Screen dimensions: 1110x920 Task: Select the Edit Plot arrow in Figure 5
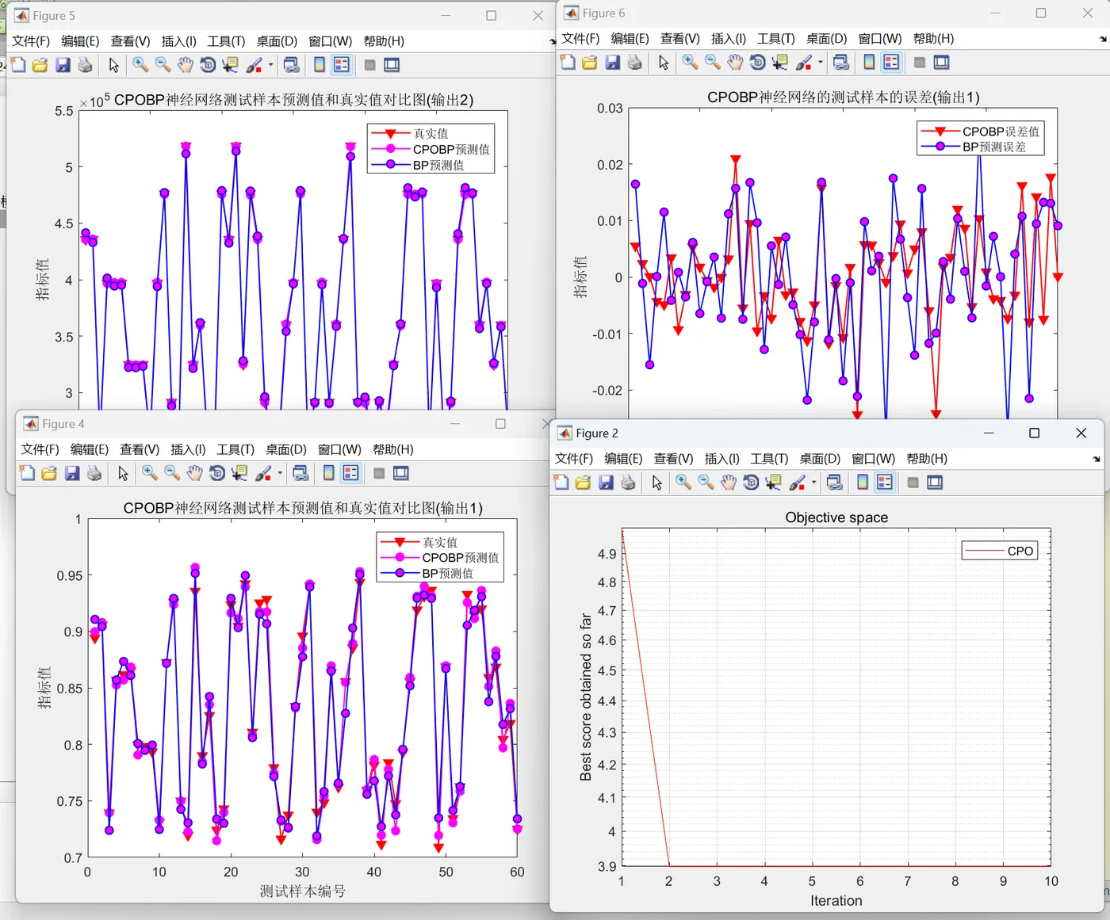pos(113,65)
